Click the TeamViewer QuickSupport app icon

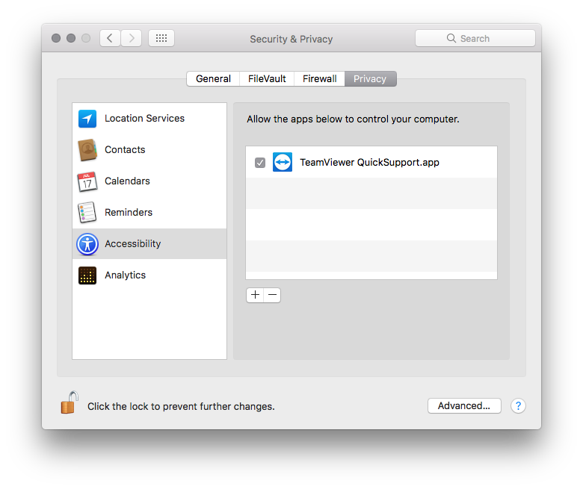coord(283,162)
